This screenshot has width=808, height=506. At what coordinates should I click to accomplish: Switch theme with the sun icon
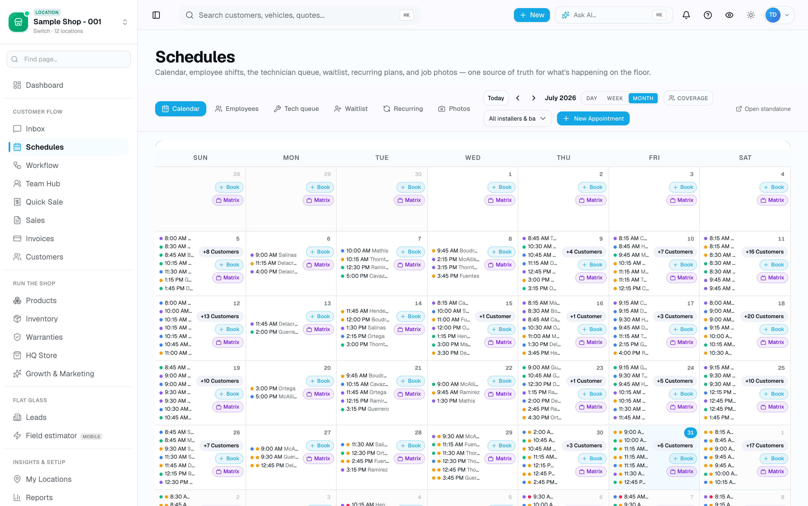[x=751, y=15]
